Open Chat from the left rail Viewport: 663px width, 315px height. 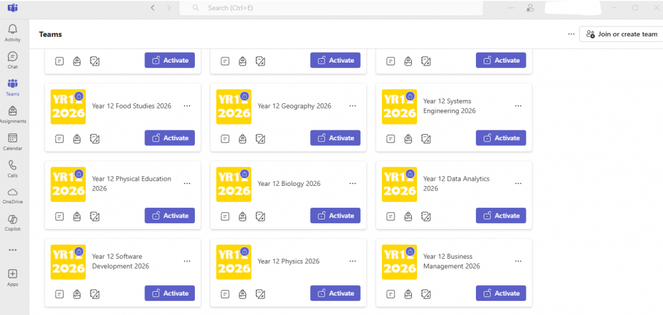click(12, 59)
